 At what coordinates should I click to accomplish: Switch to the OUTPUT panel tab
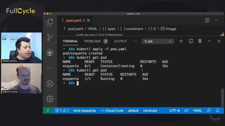coord(120,41)
